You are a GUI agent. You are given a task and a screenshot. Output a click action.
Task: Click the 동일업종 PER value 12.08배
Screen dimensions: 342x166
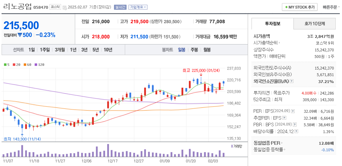tap(326, 143)
